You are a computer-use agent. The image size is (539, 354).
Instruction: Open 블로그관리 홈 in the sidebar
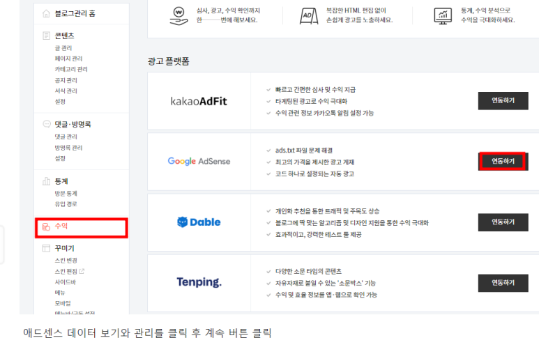[x=75, y=13]
